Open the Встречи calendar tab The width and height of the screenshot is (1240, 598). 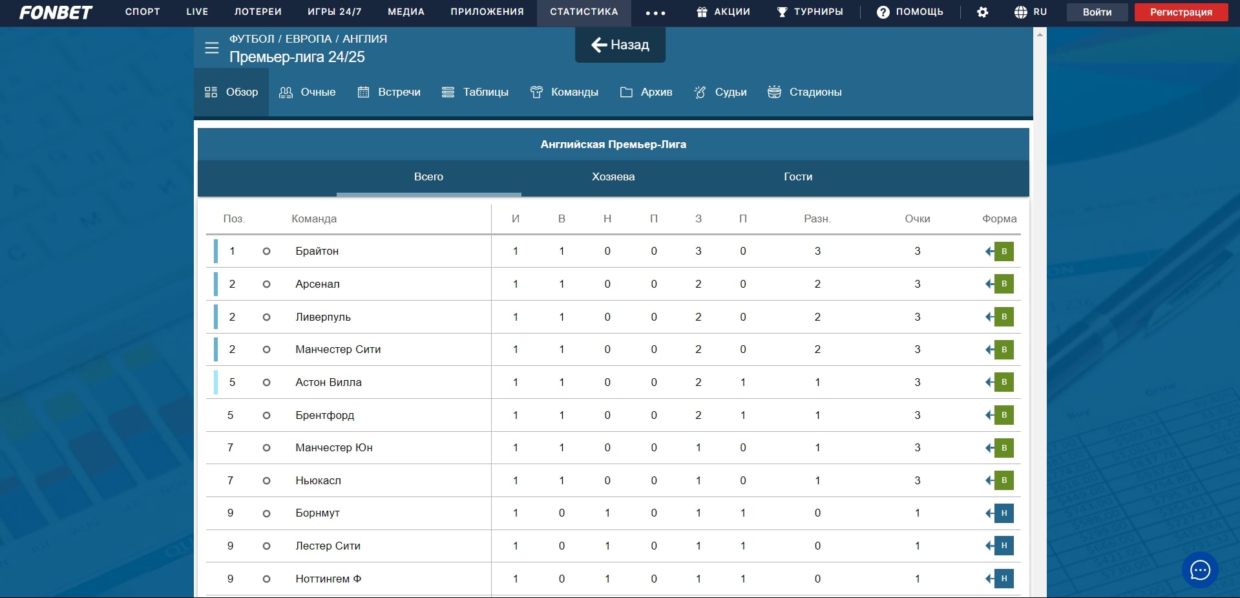point(389,92)
